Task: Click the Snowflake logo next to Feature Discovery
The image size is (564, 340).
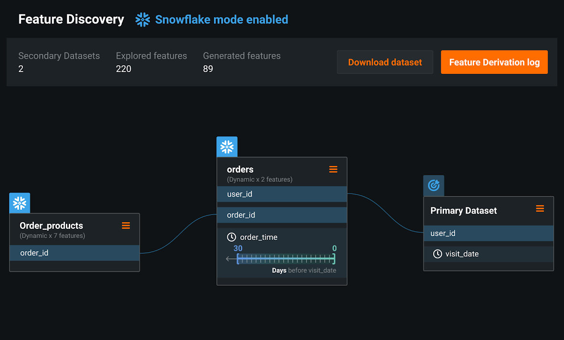Action: (142, 20)
